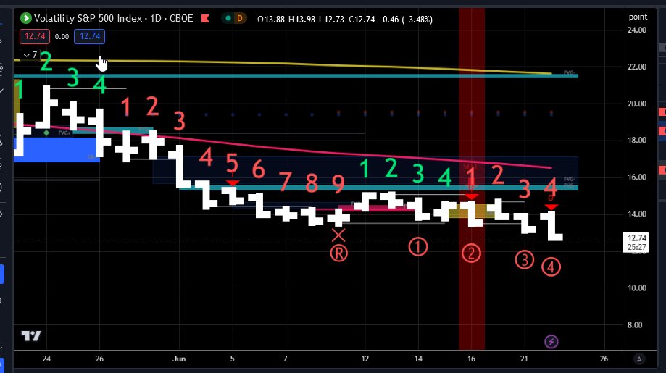Viewport: 666px width, 373px height.
Task: Click the red 12.74 sell price box
Action: [34, 36]
